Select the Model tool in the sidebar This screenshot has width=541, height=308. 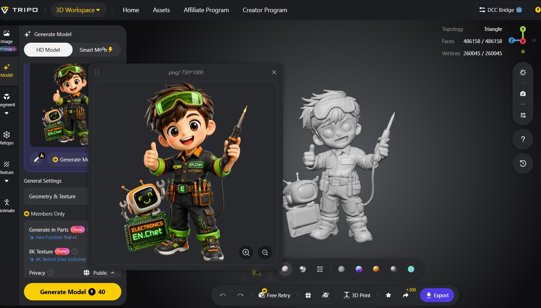coord(7,70)
